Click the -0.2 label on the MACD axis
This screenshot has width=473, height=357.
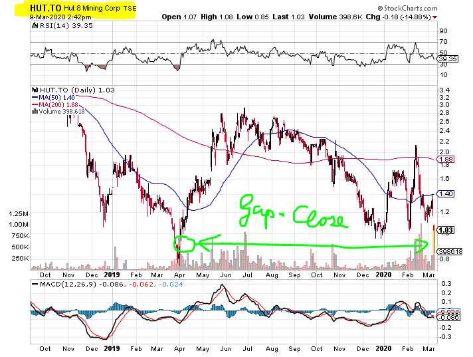[x=444, y=328]
